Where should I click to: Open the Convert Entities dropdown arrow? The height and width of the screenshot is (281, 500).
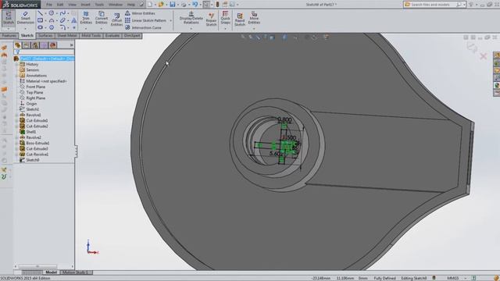pyautogui.click(x=102, y=29)
